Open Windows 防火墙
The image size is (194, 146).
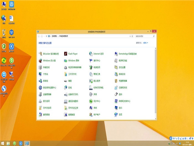[x=49, y=60]
